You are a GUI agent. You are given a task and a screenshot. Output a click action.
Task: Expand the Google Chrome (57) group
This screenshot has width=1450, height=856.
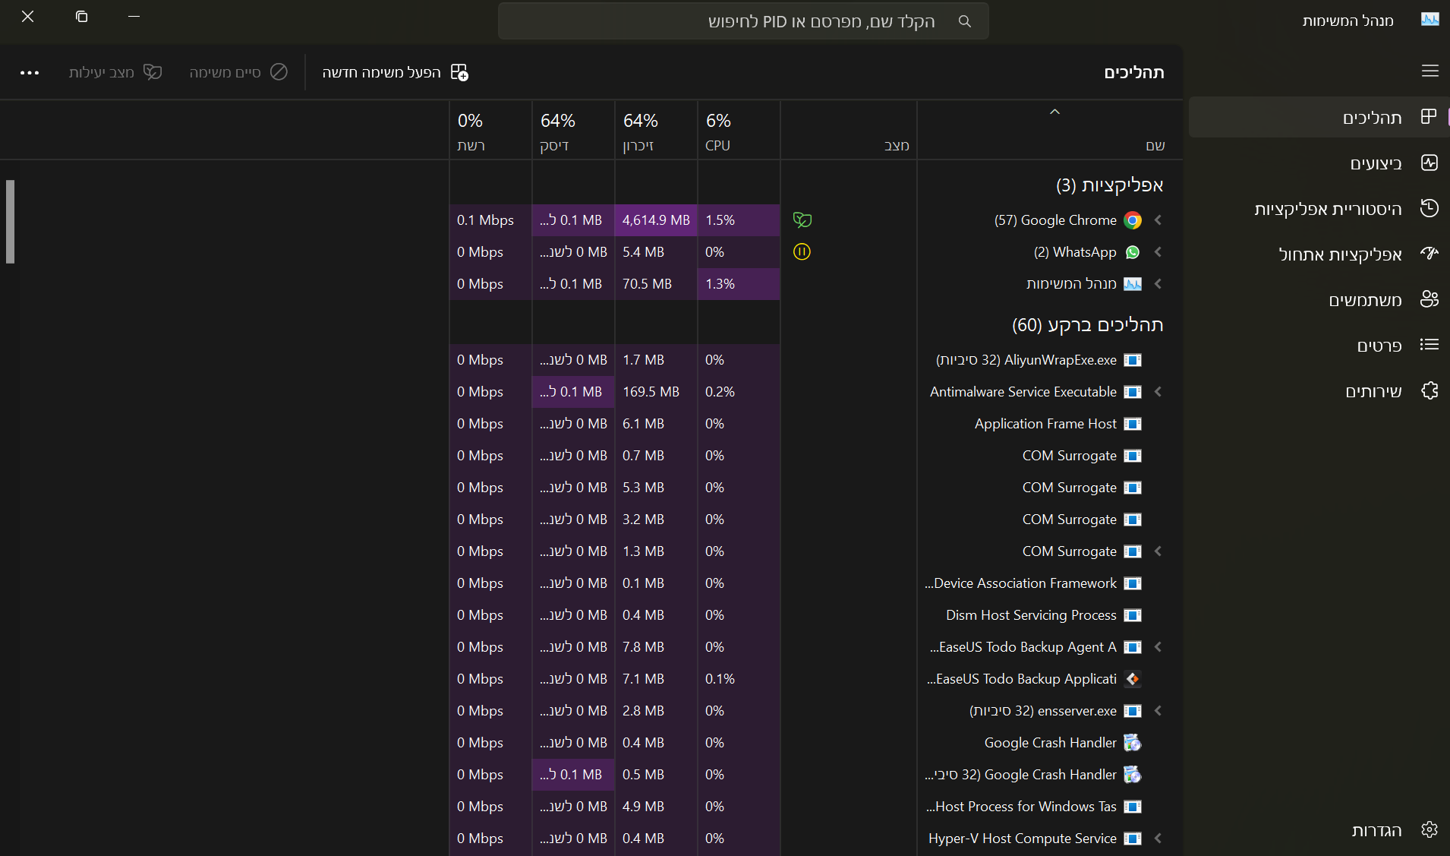pos(1158,220)
